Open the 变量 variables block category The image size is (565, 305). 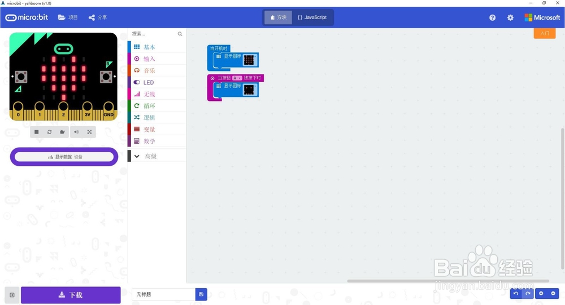pyautogui.click(x=157, y=129)
